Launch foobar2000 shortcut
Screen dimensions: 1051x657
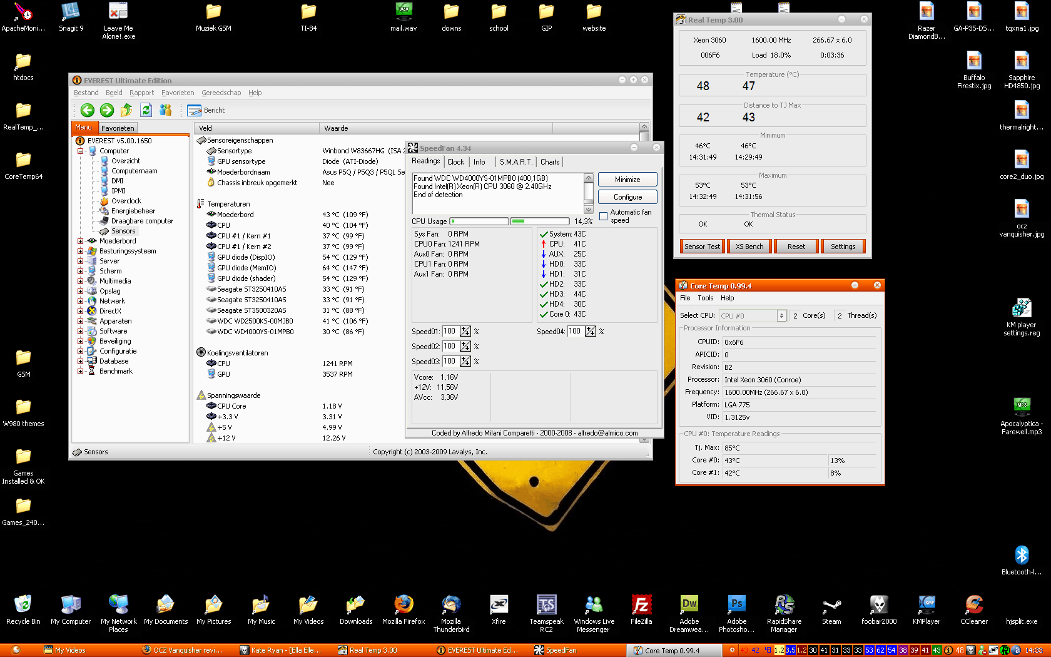[879, 609]
